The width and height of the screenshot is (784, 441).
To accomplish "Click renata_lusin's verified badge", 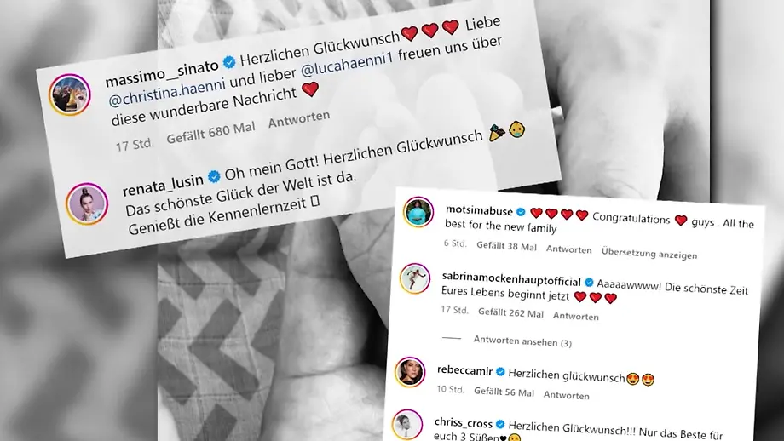I will pyautogui.click(x=214, y=176).
